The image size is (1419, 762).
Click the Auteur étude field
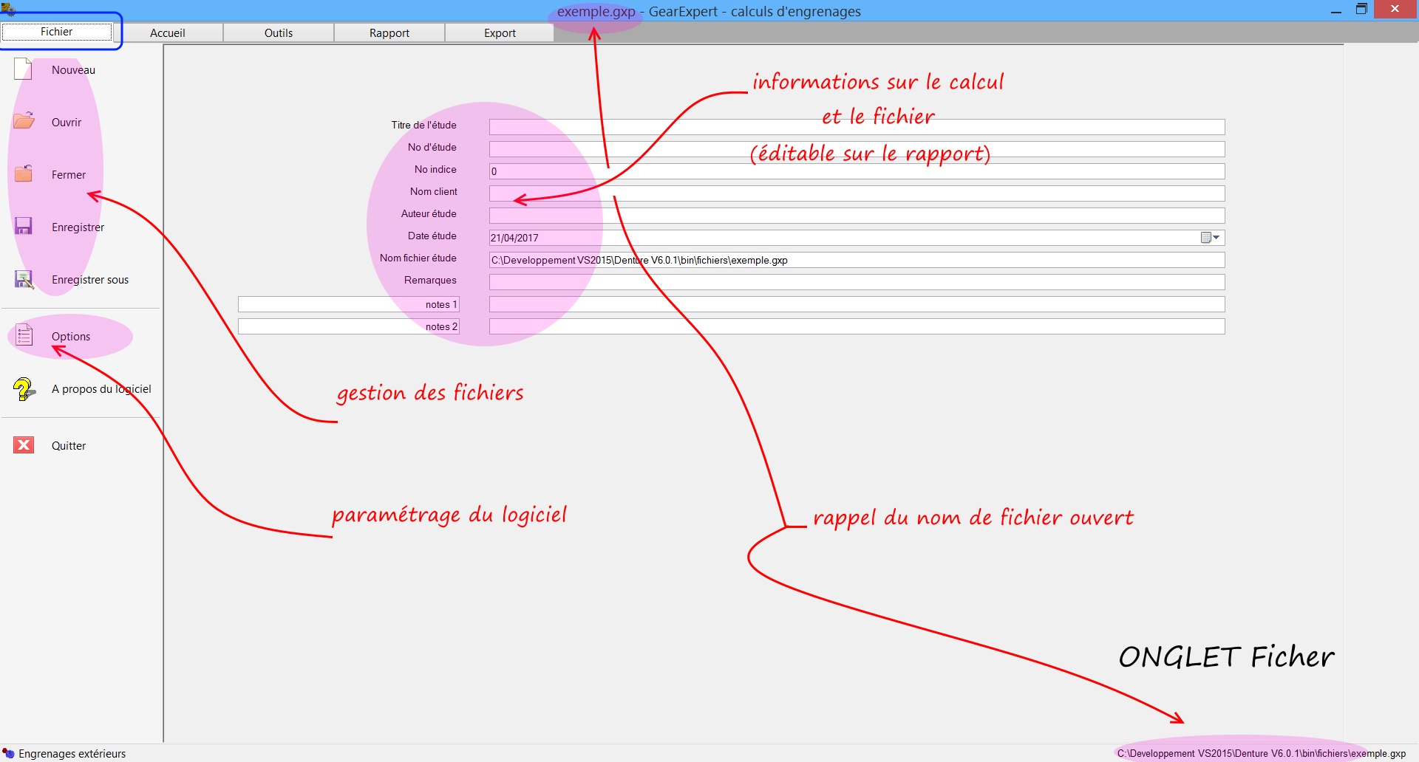[857, 216]
